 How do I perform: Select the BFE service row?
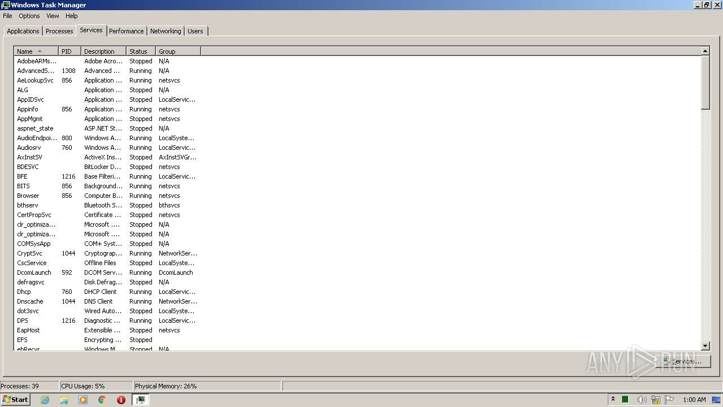coord(107,176)
